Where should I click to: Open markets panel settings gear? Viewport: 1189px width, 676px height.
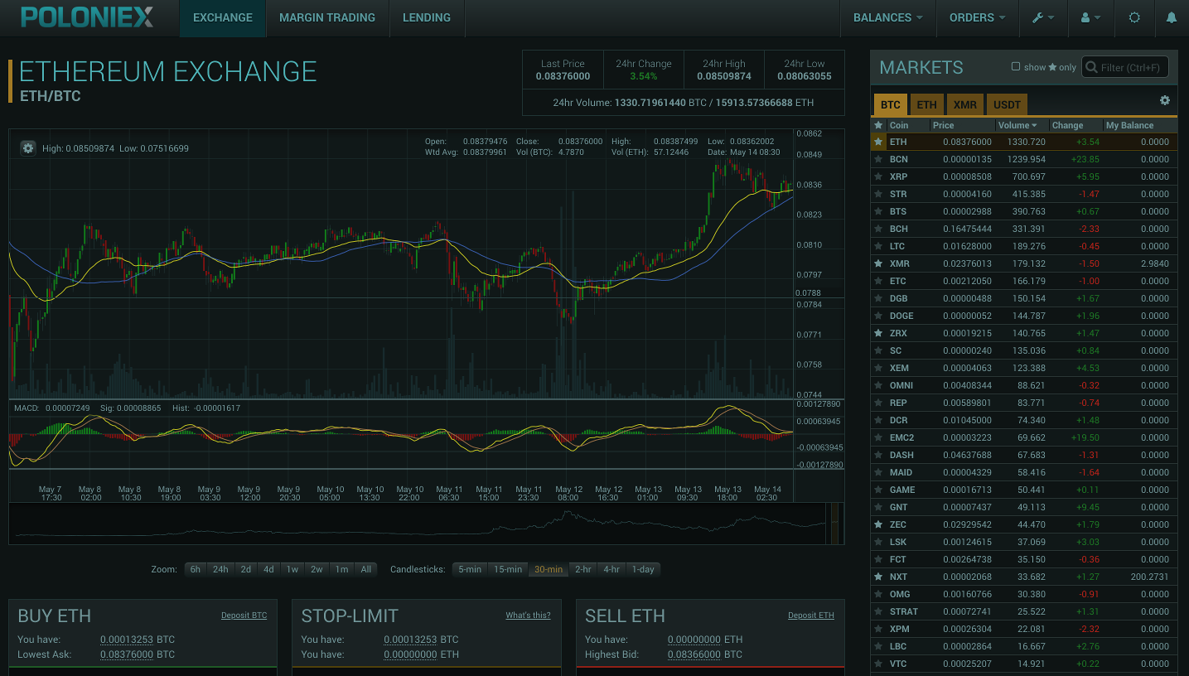[1165, 100]
